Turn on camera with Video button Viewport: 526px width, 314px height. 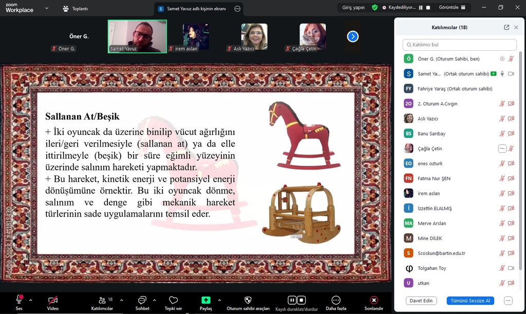(x=52, y=300)
